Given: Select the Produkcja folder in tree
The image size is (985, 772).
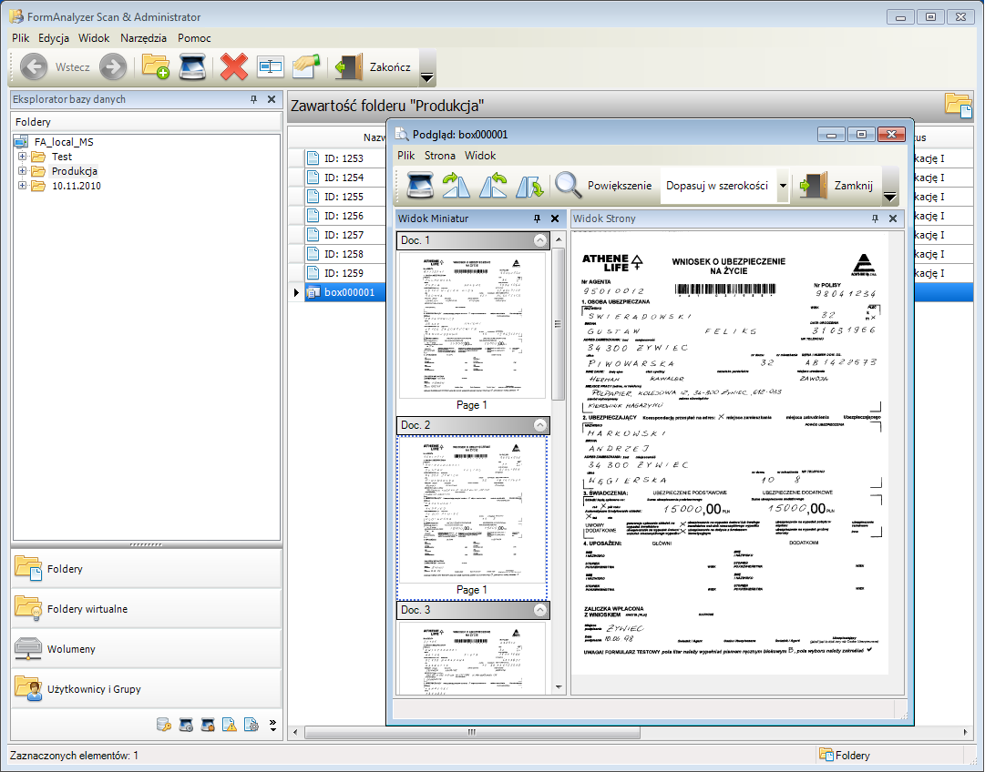Looking at the screenshot, I should tap(75, 171).
